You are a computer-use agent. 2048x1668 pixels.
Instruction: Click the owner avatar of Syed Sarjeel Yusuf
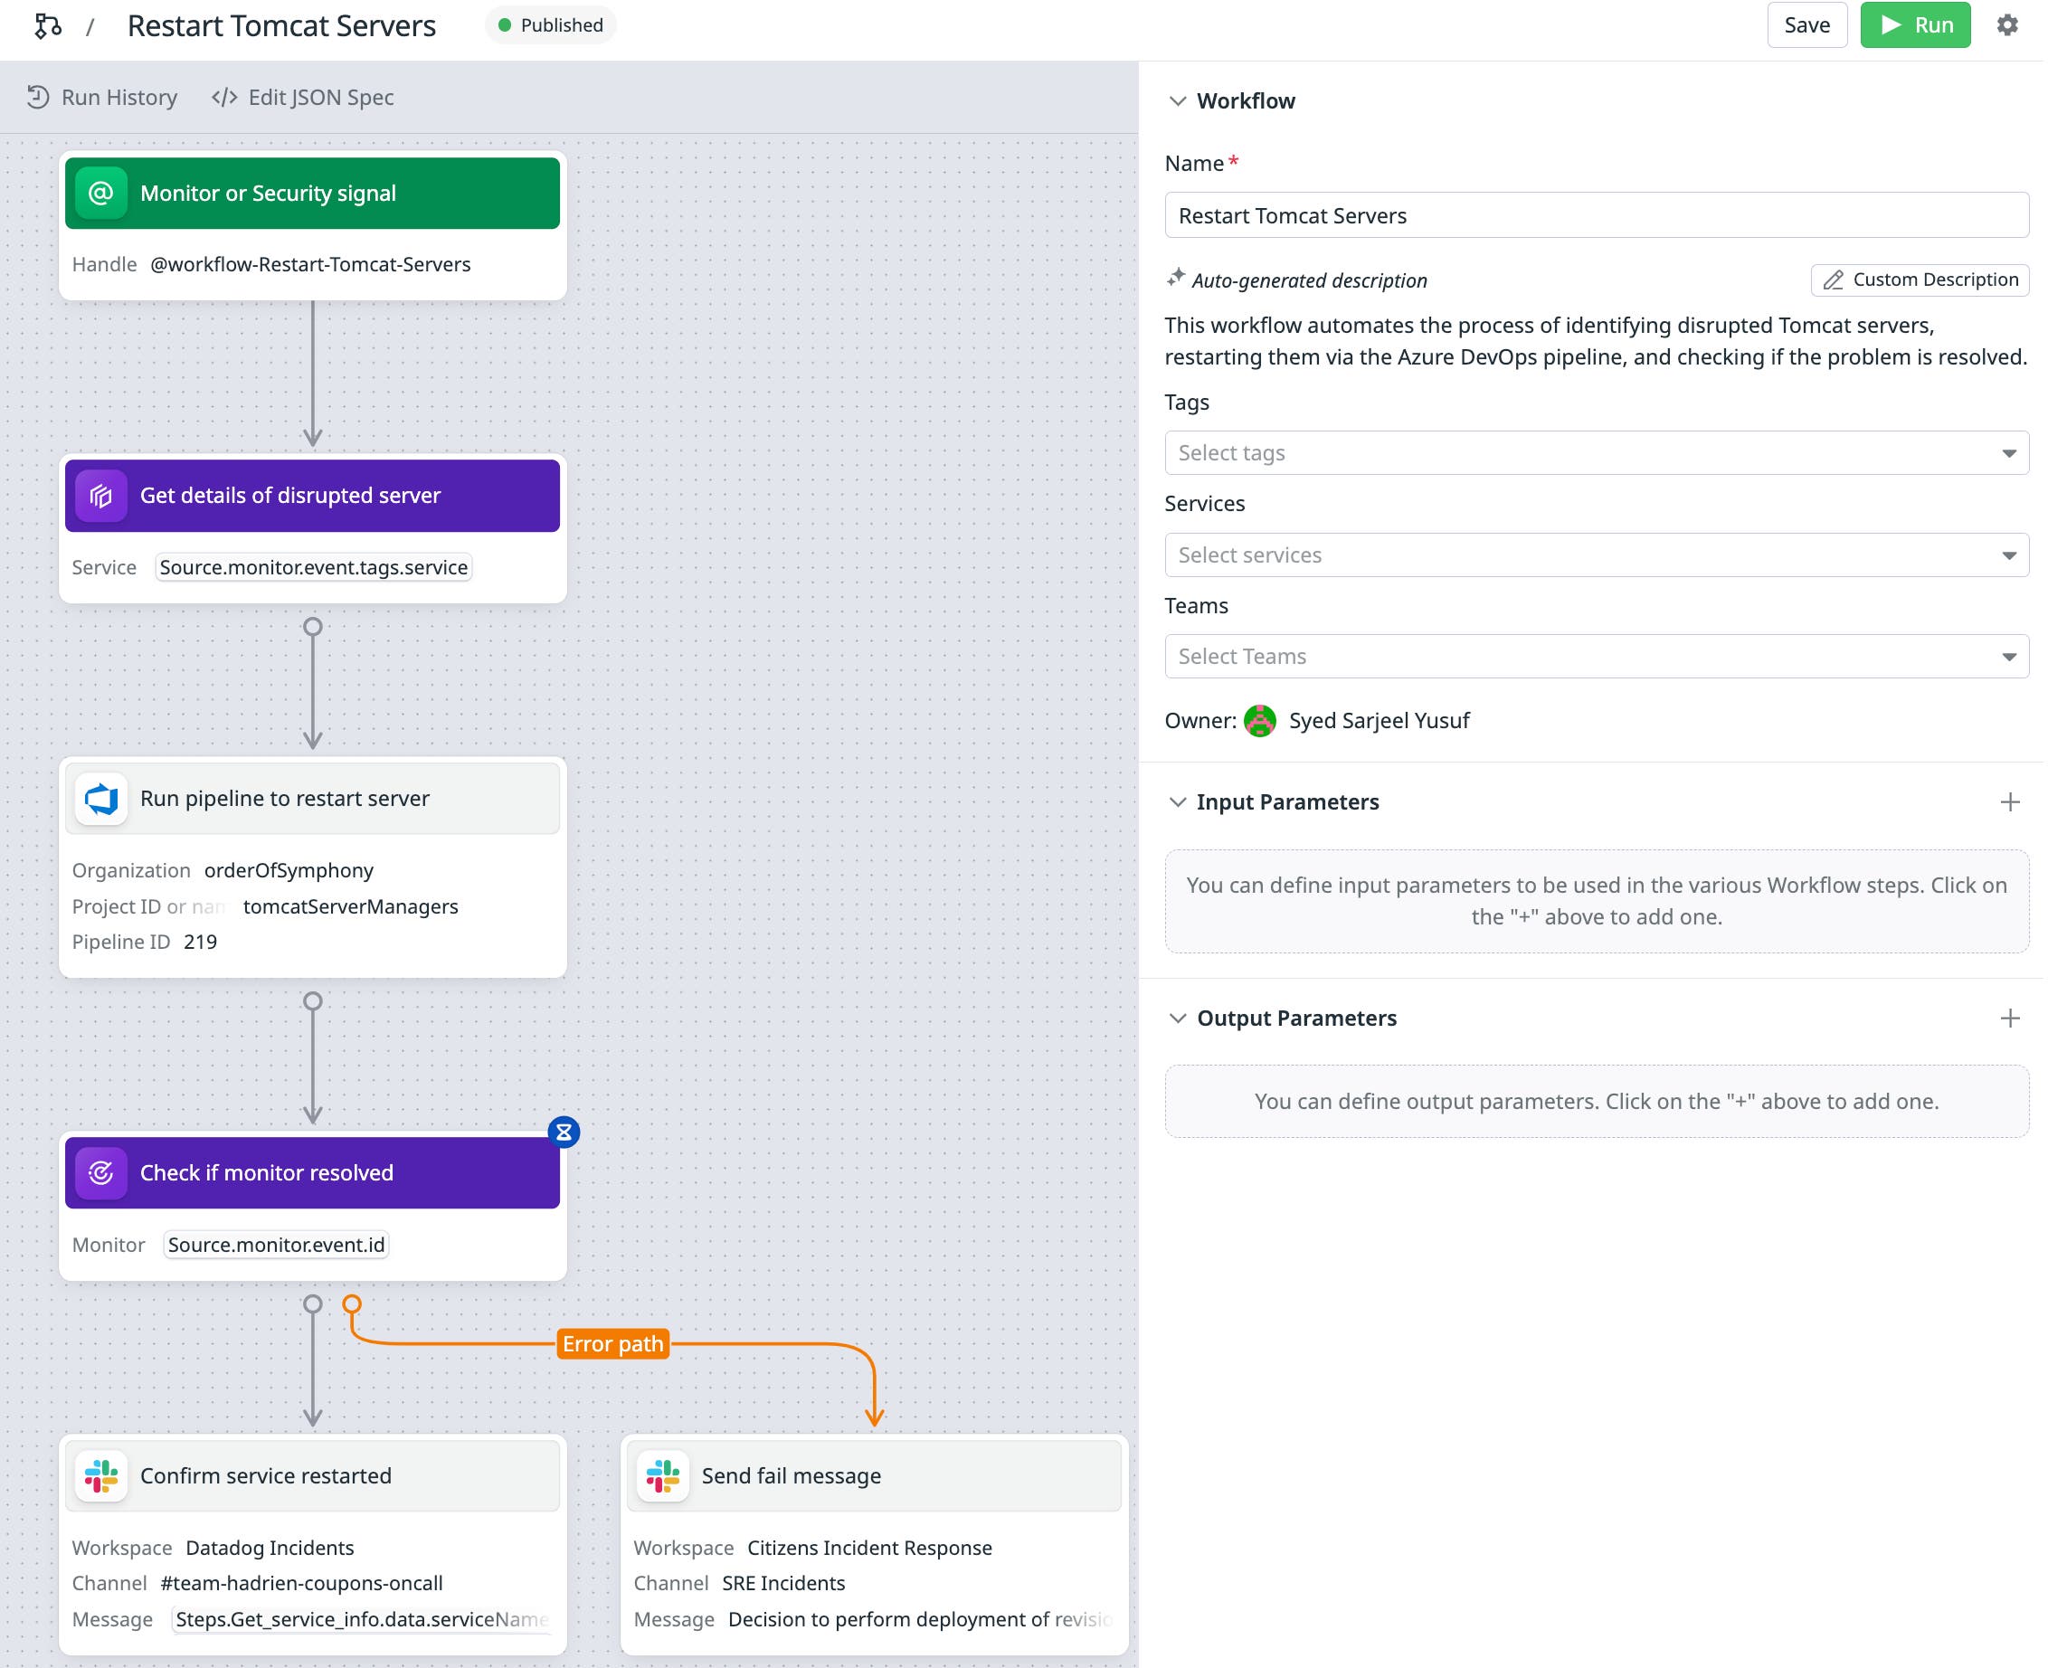[1260, 721]
